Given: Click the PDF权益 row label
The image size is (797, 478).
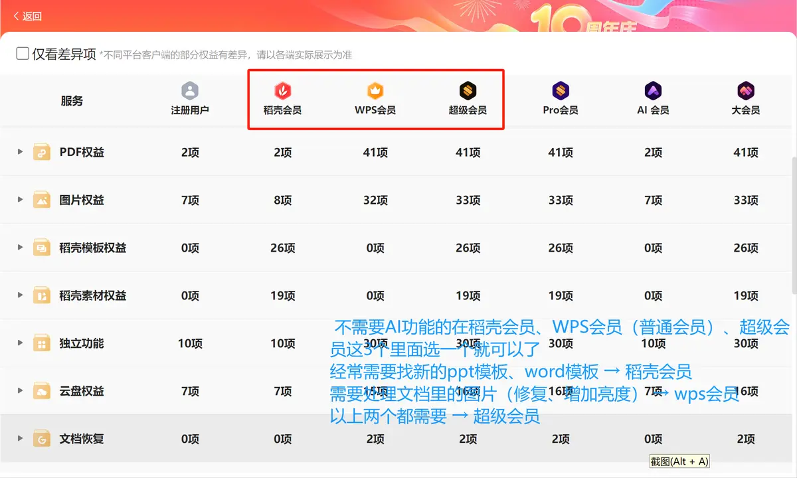Looking at the screenshot, I should pyautogui.click(x=82, y=152).
